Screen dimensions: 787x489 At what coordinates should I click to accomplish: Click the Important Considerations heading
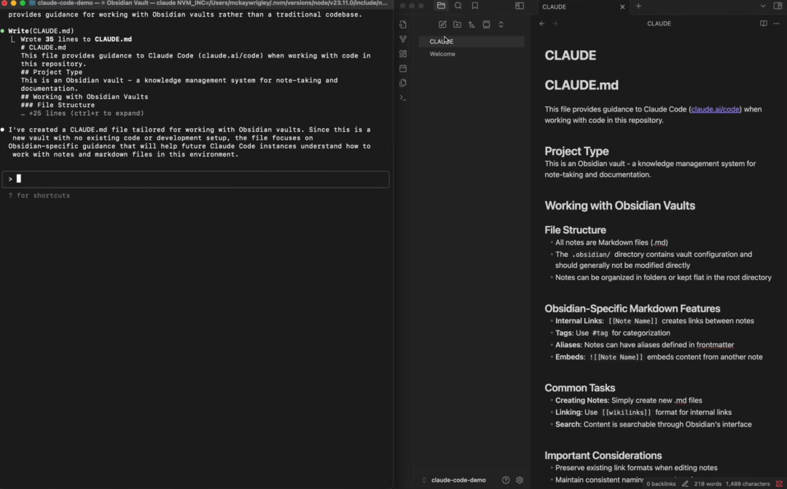coord(603,456)
